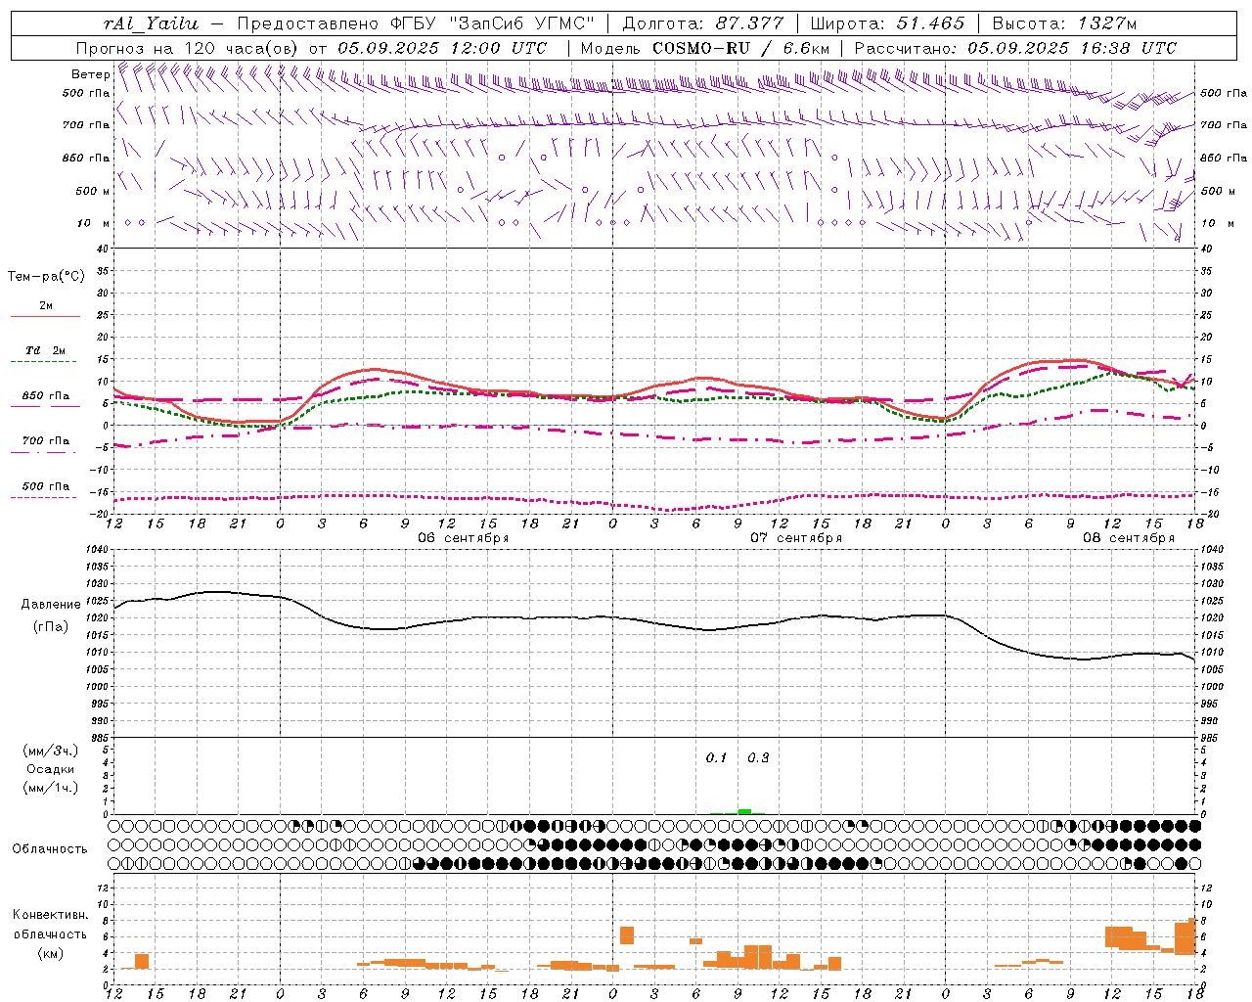Click the 'Осадки' precipitation label
This screenshot has width=1252, height=1002.
click(x=51, y=769)
